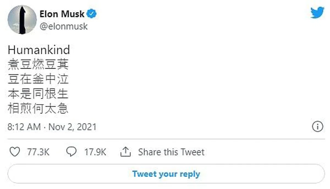
Task: Click the reply speech bubble icon
Action: [71, 152]
